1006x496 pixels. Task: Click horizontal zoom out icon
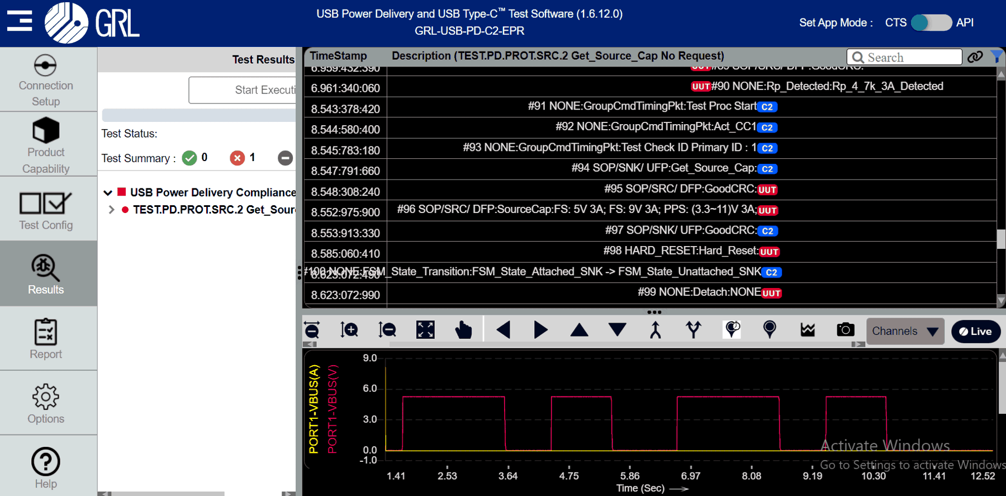point(312,330)
